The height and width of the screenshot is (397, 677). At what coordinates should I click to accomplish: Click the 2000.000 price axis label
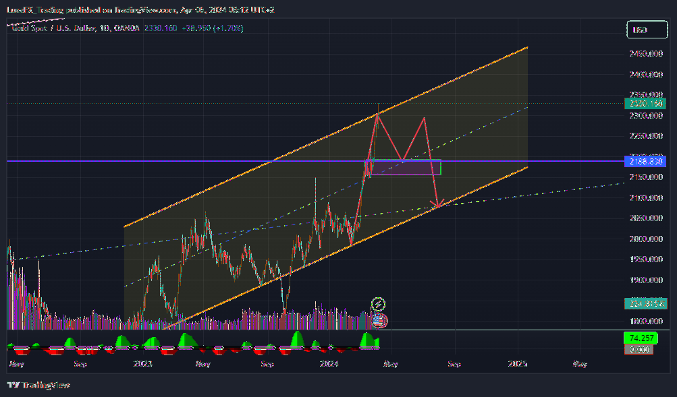coord(646,239)
